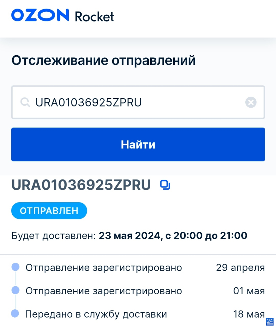Clear the tracking number search field
The image size is (276, 328).
click(251, 102)
